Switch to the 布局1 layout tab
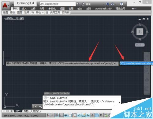Image resolution: width=153 pixels, height=119 pixels. coord(26,111)
